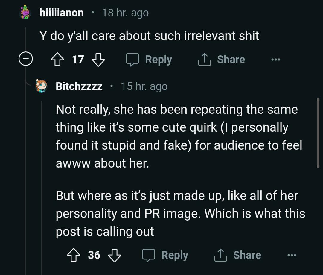Reply to Bitchzzzz's comment
The image size is (323, 275).
pyautogui.click(x=175, y=255)
